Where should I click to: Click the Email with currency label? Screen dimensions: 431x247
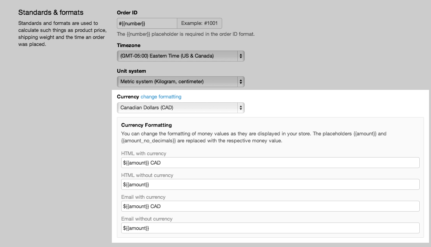click(143, 197)
